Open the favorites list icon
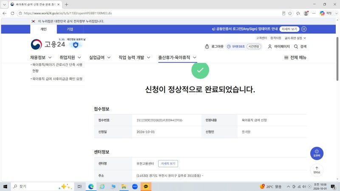 pyautogui.click(x=298, y=14)
